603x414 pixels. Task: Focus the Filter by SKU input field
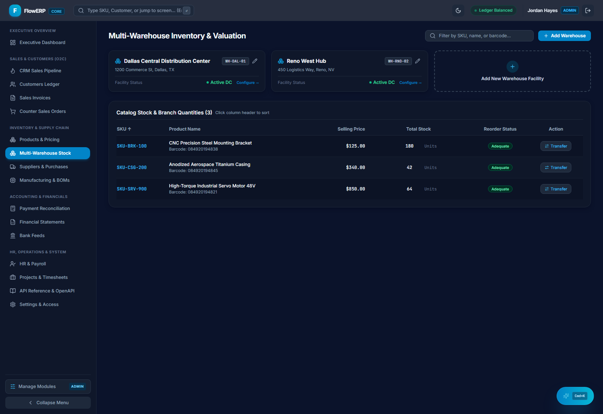click(x=479, y=36)
